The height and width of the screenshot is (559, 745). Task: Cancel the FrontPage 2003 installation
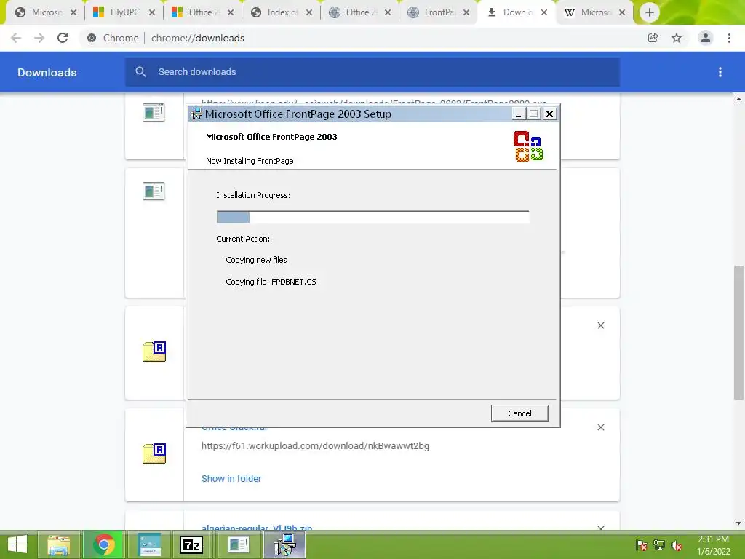tap(519, 413)
